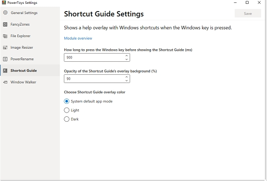
Task: Click the Save button
Action: pos(248,14)
